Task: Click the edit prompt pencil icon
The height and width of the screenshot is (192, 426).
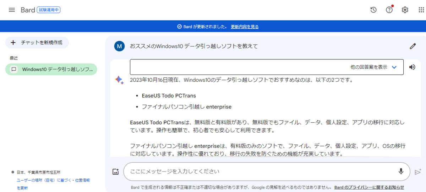Action: [413, 46]
